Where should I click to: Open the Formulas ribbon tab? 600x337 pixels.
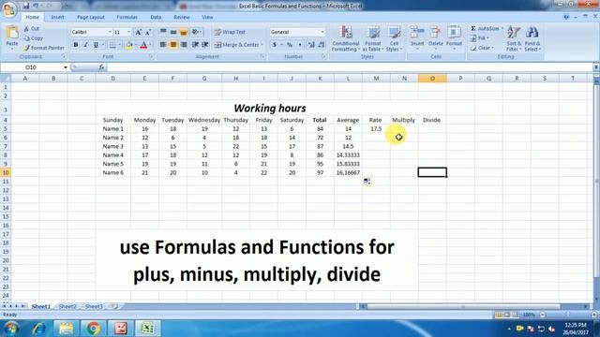127,17
